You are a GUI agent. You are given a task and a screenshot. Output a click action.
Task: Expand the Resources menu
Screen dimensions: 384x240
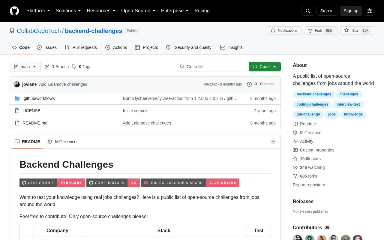coord(101,11)
